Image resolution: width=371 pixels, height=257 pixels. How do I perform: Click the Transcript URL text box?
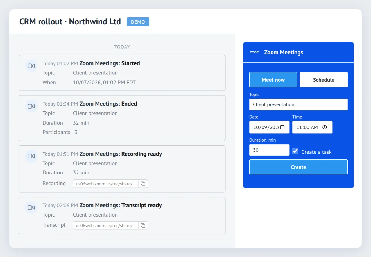[x=106, y=225]
